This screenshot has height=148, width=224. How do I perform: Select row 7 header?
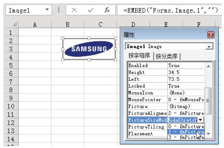tap(10, 82)
